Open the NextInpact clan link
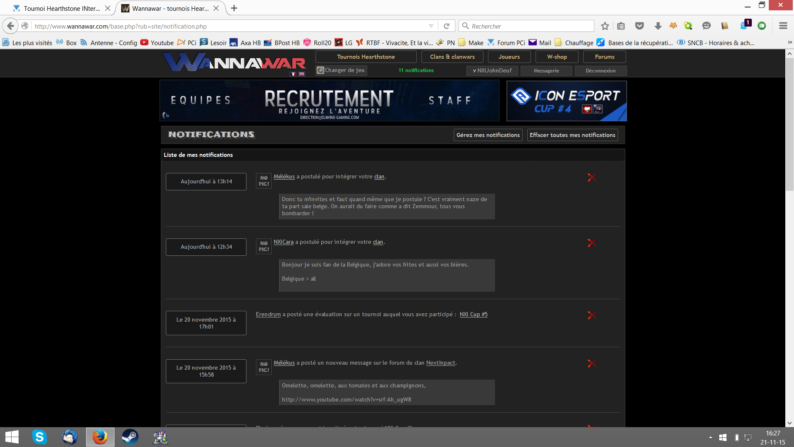794x447 pixels. [440, 363]
